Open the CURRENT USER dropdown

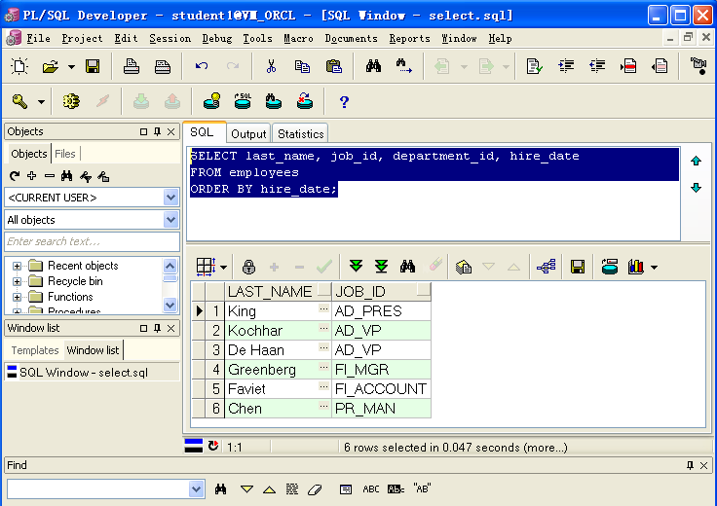(170, 198)
